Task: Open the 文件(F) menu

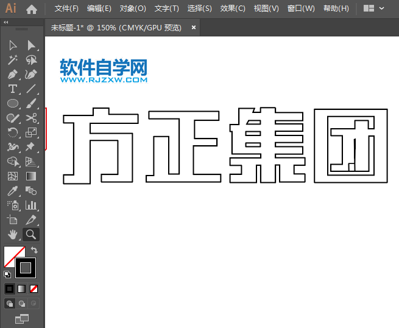Action: [66, 9]
